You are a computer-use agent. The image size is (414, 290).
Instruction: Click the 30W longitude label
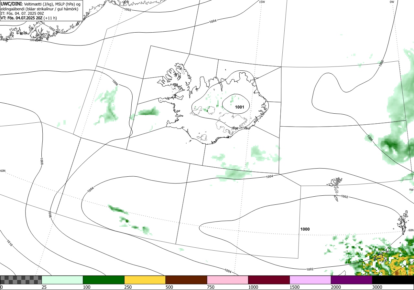(126, 2)
